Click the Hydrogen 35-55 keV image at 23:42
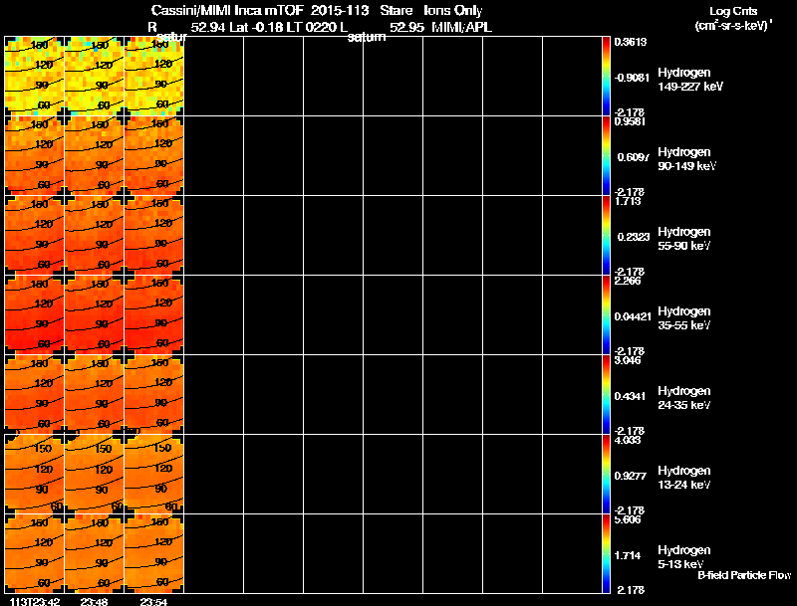 pyautogui.click(x=34, y=315)
